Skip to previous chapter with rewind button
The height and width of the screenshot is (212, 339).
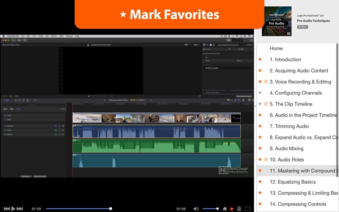[x=7, y=209]
